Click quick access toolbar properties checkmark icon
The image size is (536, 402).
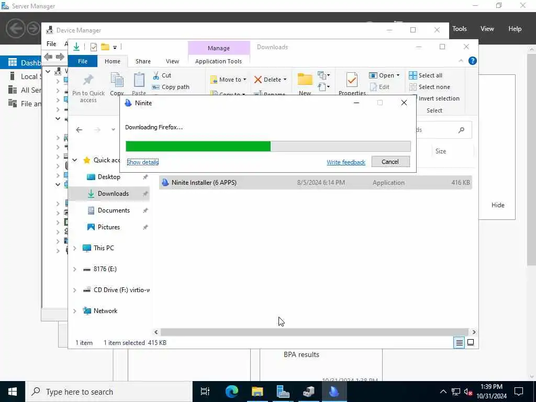(94, 47)
